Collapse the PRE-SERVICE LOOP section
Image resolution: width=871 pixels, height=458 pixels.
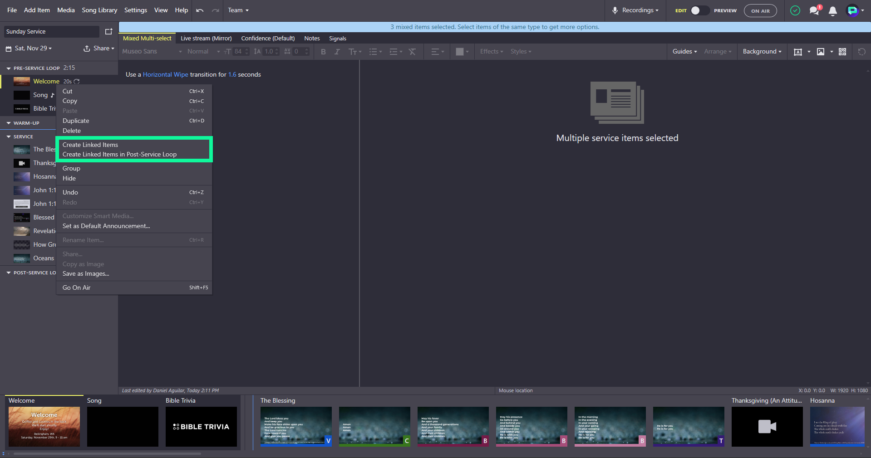(x=9, y=68)
